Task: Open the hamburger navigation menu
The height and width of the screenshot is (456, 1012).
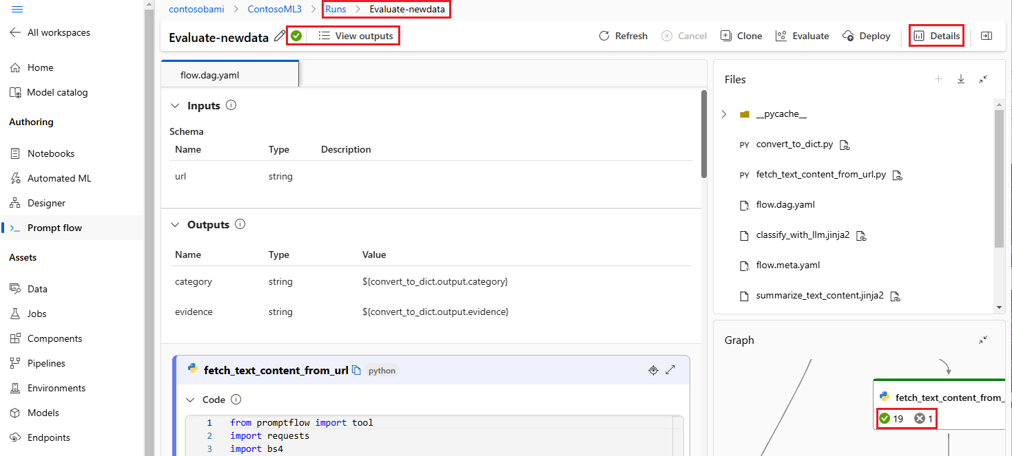Action: coord(17,9)
